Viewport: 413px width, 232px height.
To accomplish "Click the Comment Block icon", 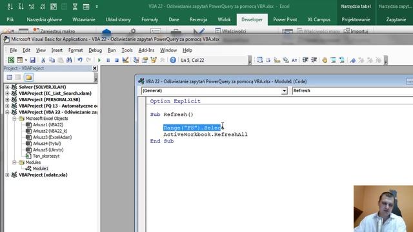I will (x=333, y=60).
